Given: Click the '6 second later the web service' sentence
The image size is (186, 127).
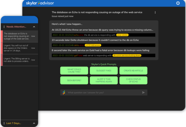Looking at the screenshot, I should (100, 50).
